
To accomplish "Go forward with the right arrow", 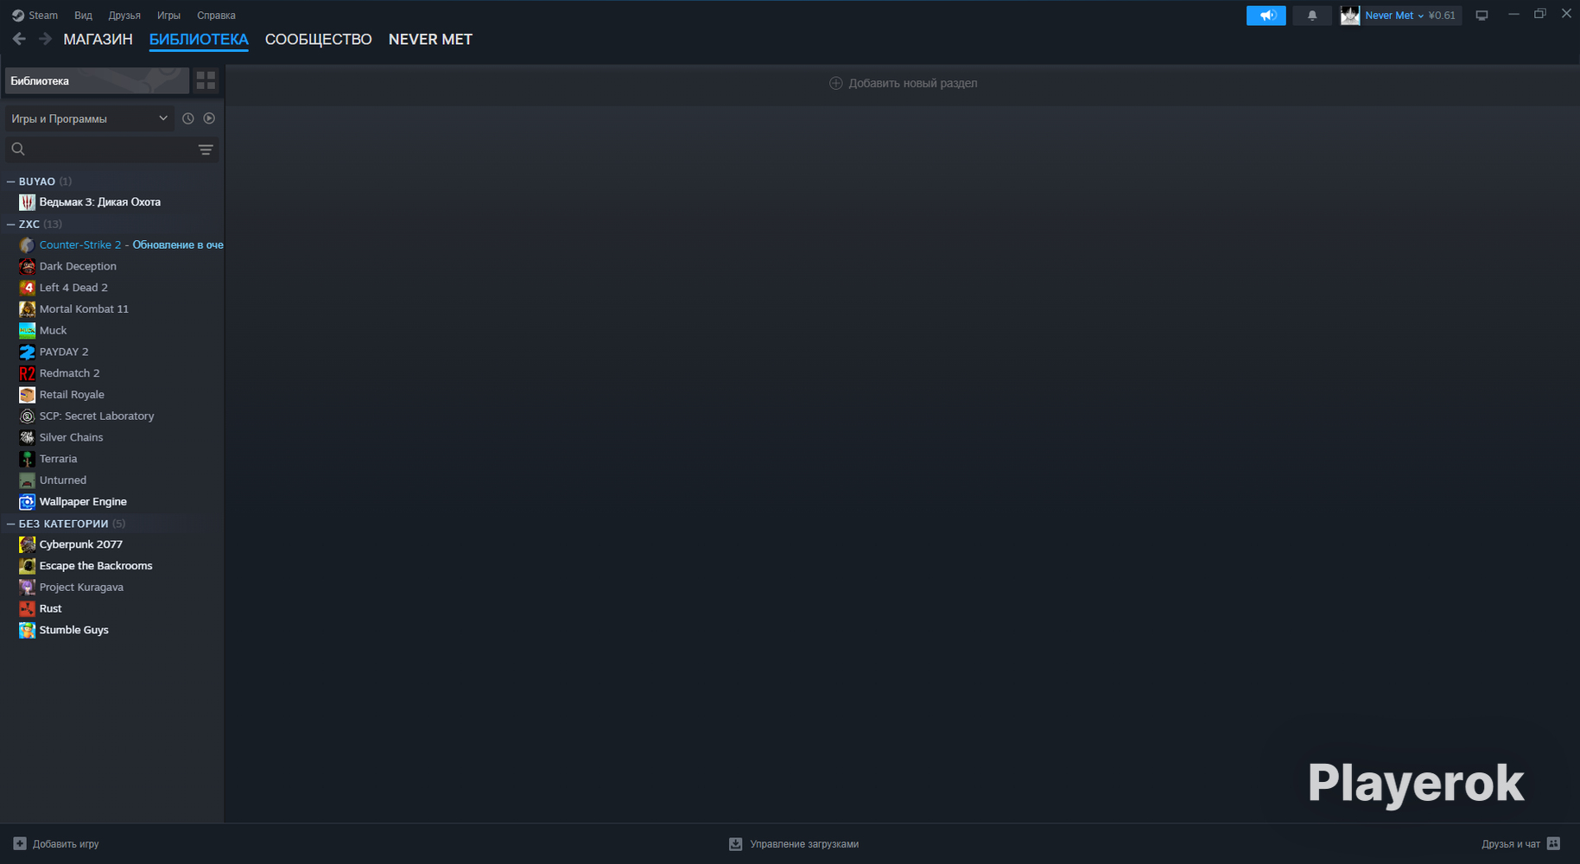I will point(45,39).
